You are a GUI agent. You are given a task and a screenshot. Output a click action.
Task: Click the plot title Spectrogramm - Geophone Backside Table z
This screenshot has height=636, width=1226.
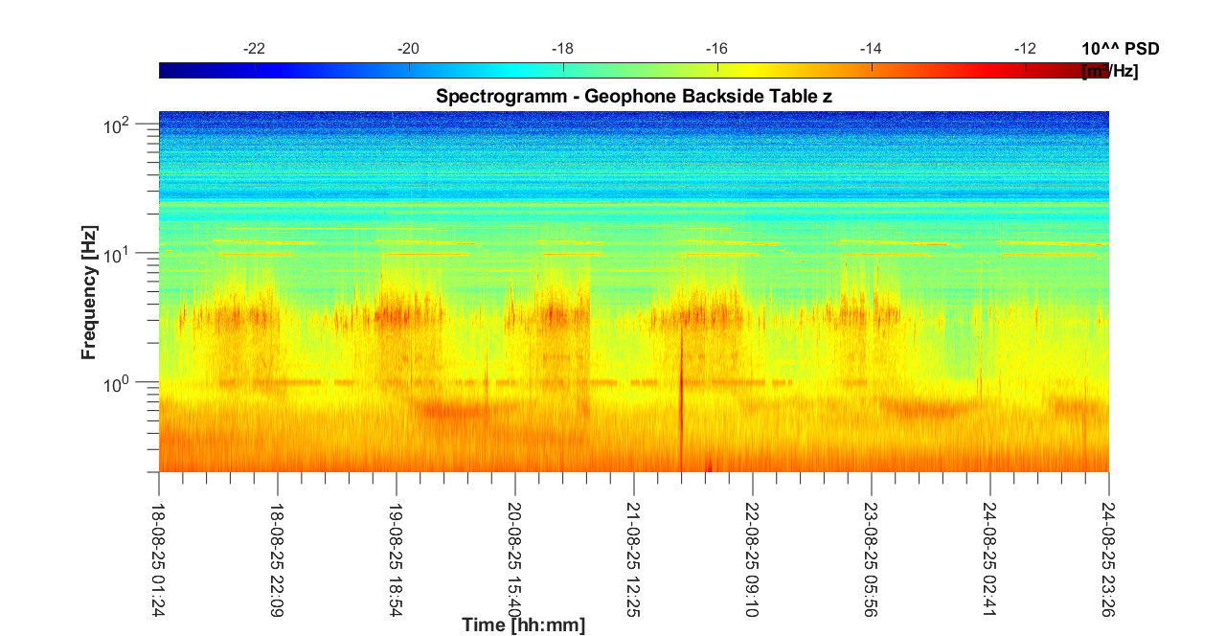click(633, 96)
